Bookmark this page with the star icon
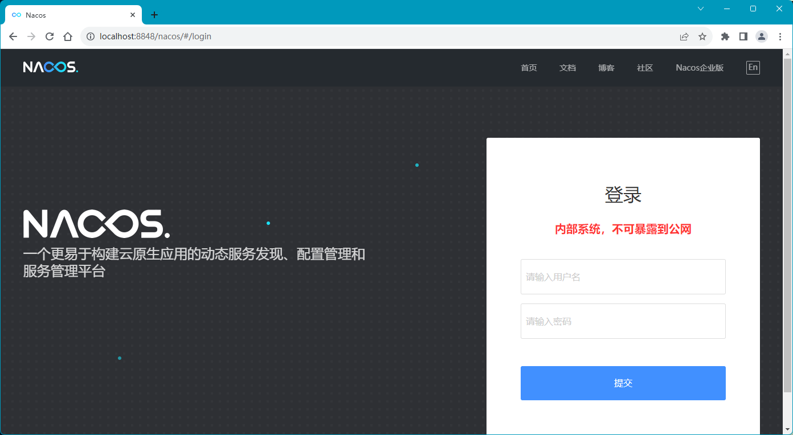The width and height of the screenshot is (793, 435). pos(702,36)
